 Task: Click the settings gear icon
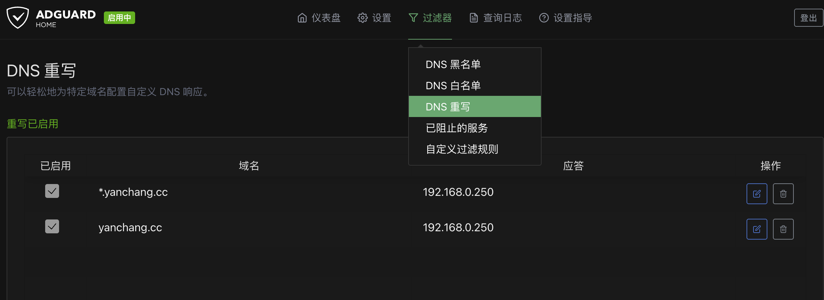[x=362, y=18]
